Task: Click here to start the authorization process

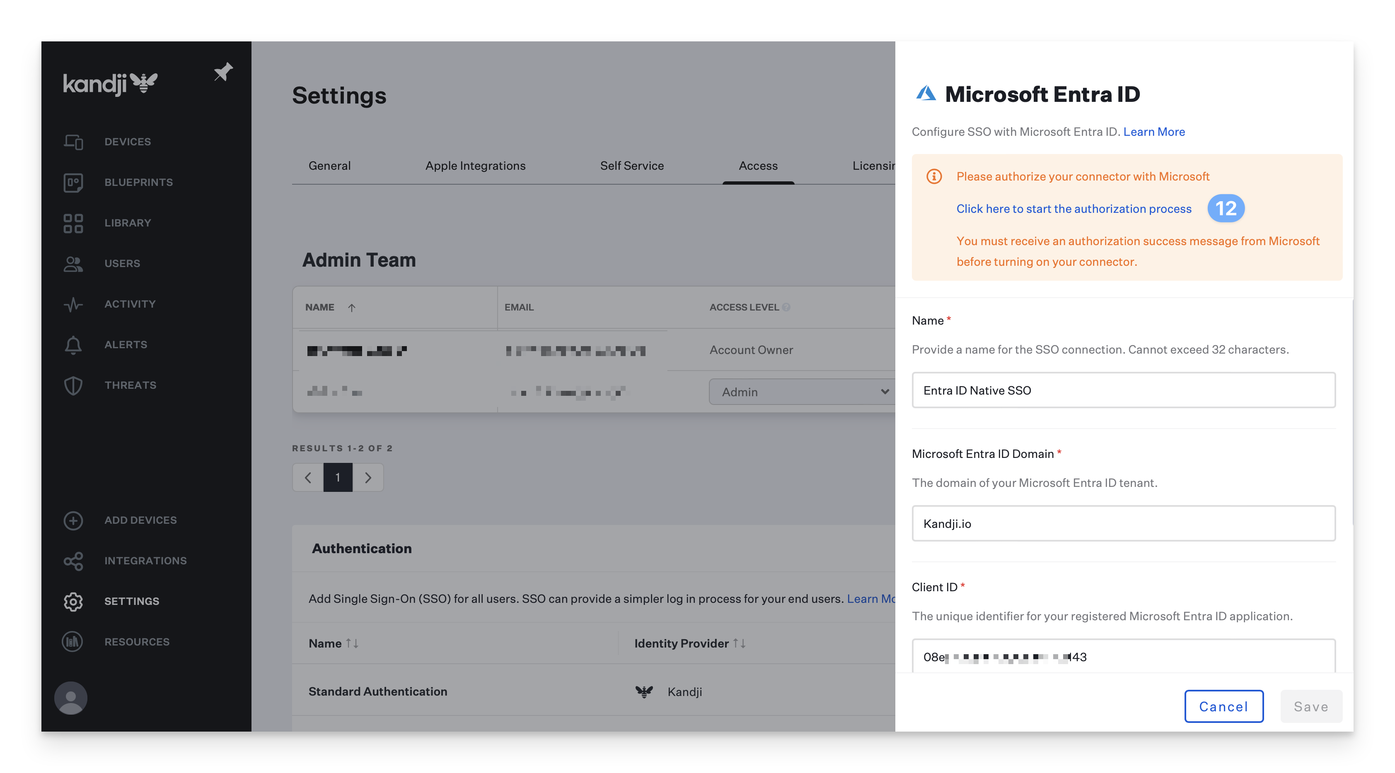Action: [1074, 209]
